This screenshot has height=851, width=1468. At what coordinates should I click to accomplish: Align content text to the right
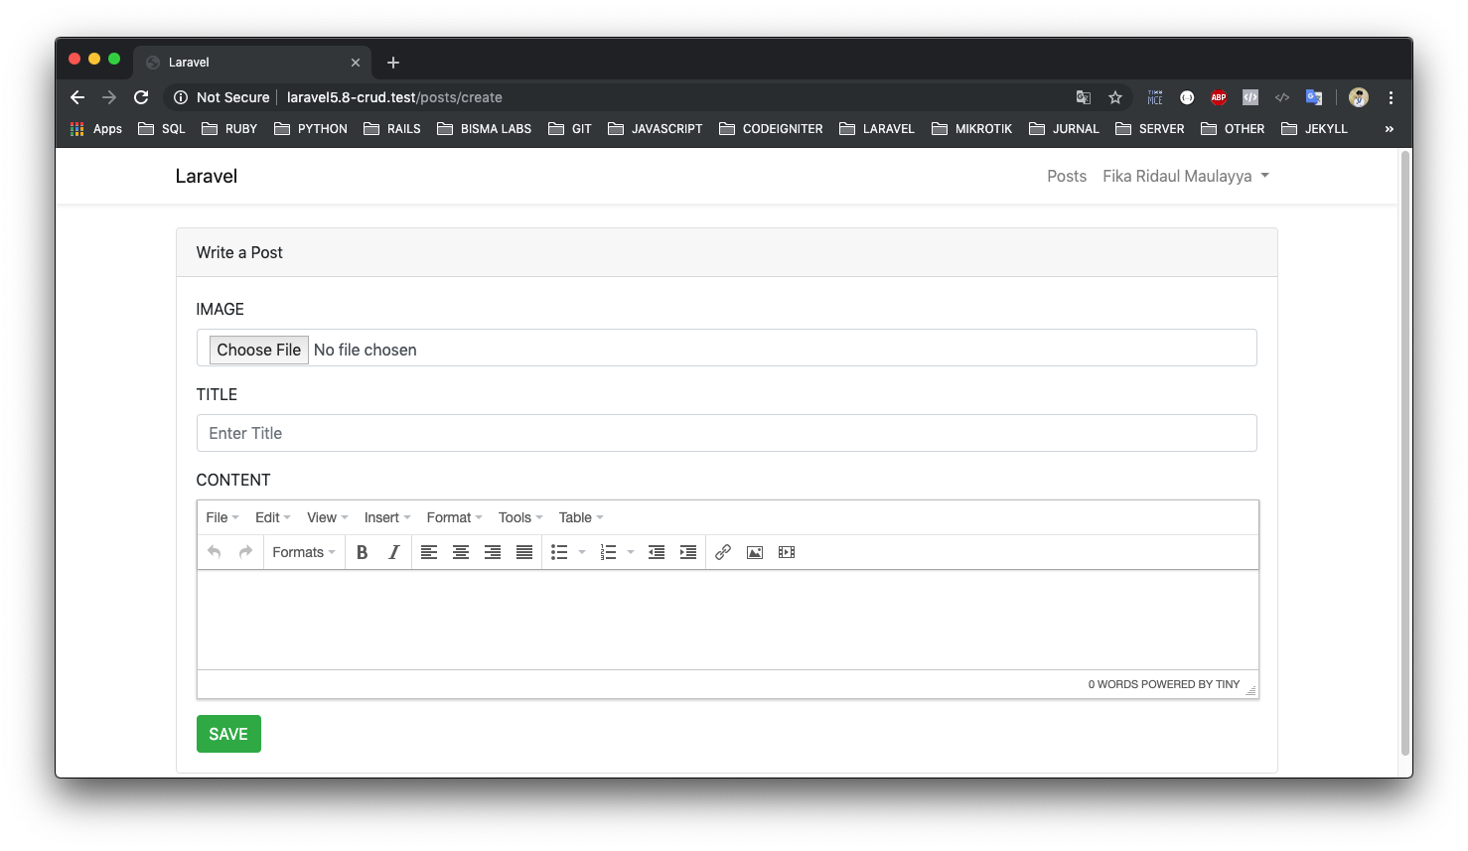pyautogui.click(x=493, y=552)
